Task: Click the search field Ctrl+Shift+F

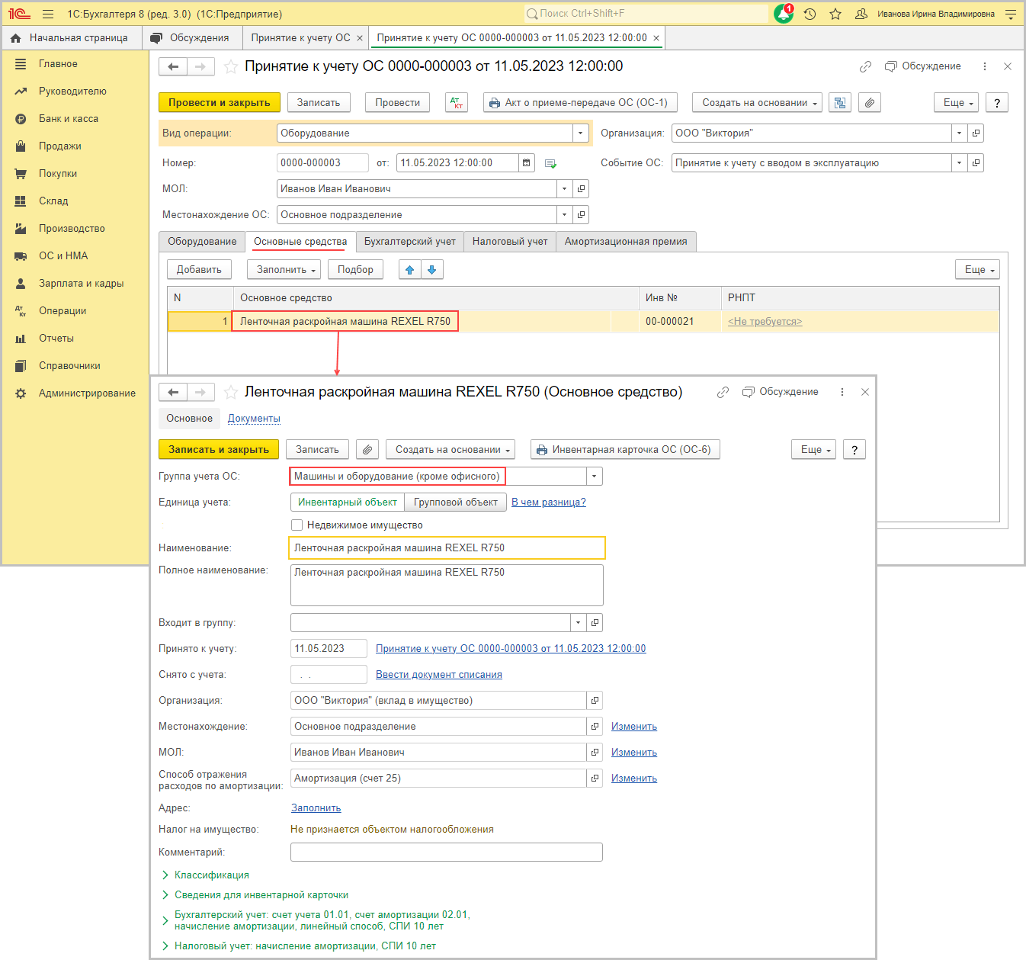Action: coord(646,14)
